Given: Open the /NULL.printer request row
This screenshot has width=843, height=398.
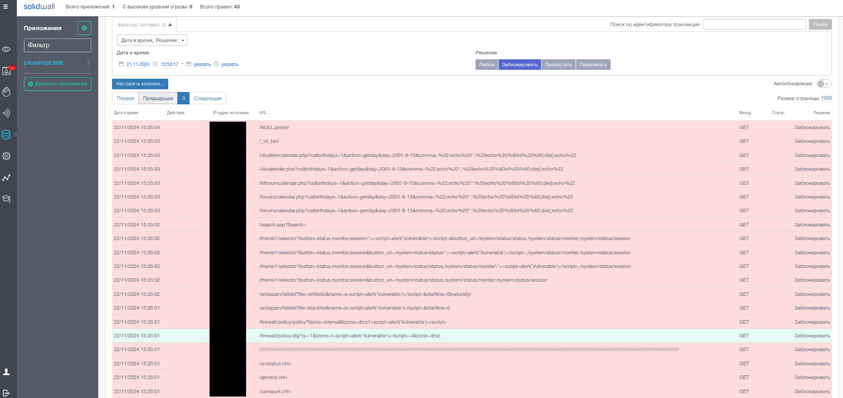Looking at the screenshot, I should pyautogui.click(x=472, y=127).
